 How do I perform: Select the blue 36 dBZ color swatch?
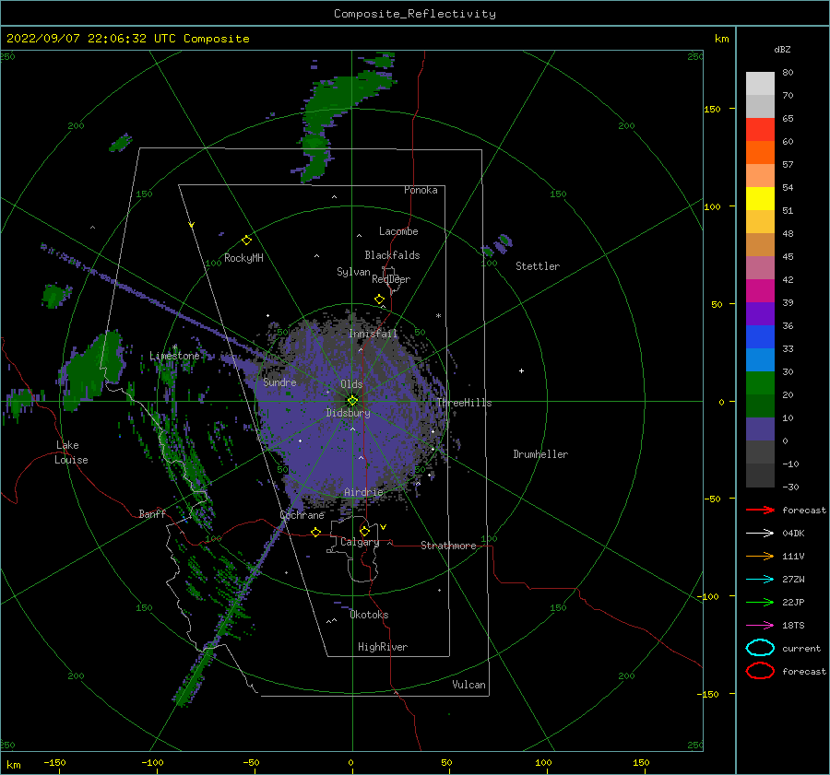pyautogui.click(x=760, y=336)
